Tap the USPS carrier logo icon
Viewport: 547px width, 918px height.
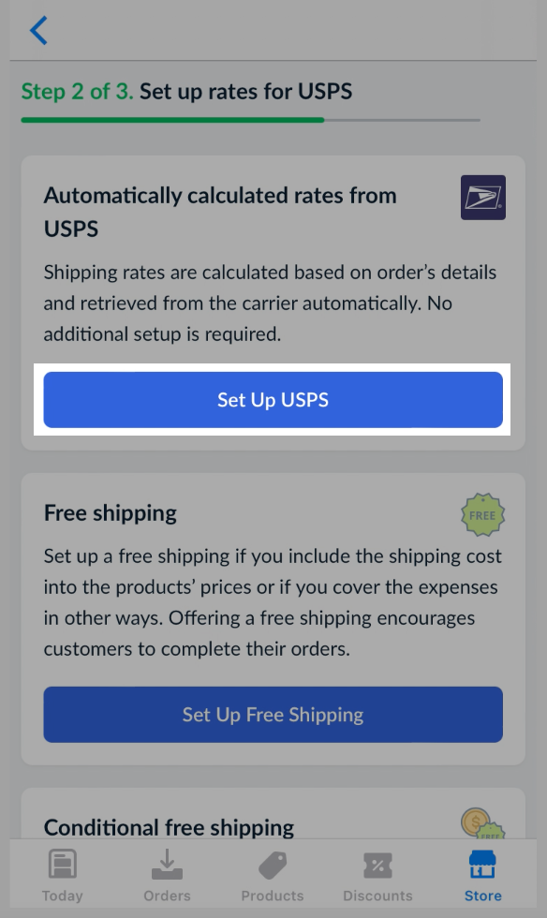(x=482, y=200)
